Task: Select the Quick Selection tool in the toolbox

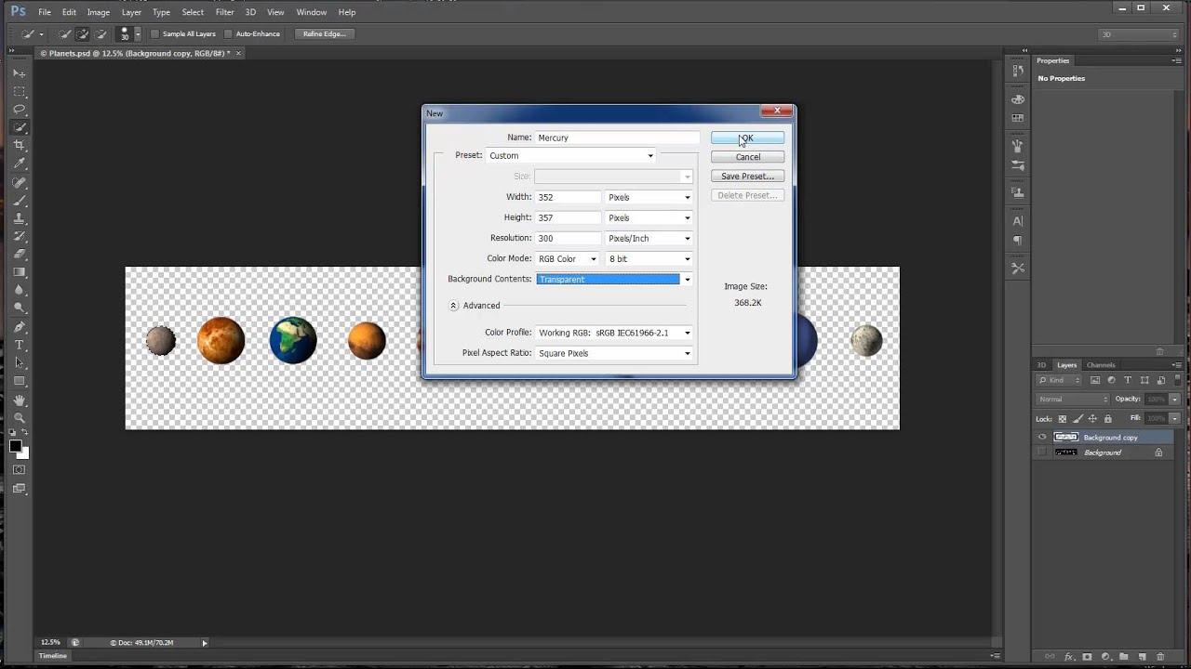Action: pos(20,127)
